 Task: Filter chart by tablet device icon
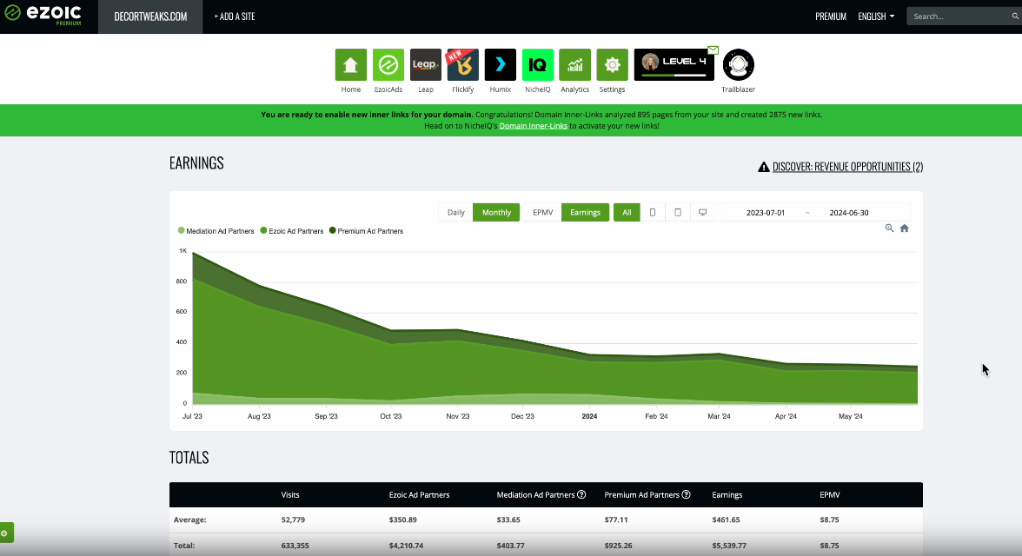click(678, 213)
